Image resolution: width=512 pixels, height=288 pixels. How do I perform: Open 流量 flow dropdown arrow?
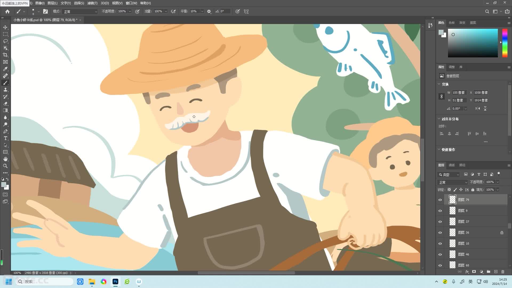166,11
